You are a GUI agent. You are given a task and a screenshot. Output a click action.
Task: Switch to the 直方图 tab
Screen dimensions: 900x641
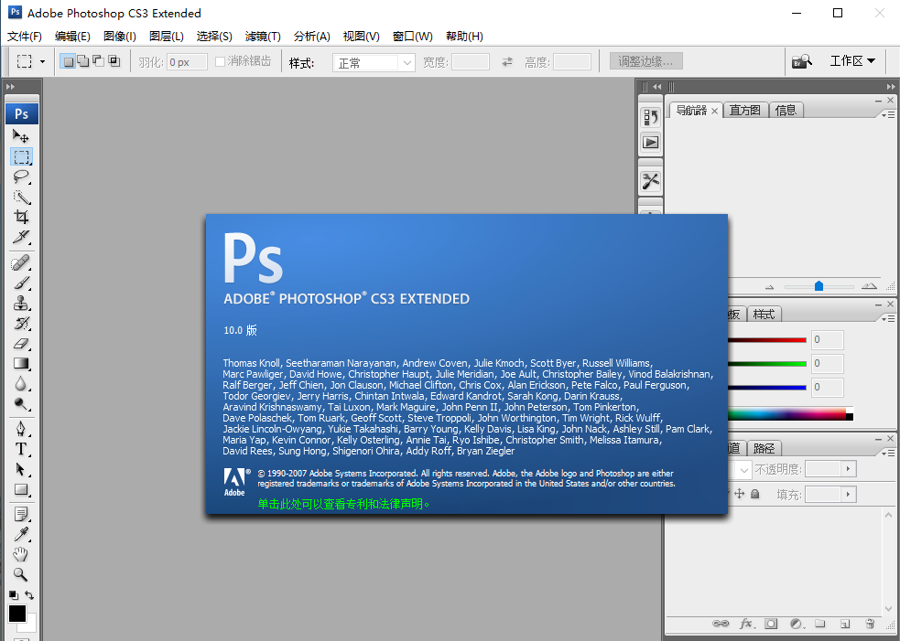point(744,110)
